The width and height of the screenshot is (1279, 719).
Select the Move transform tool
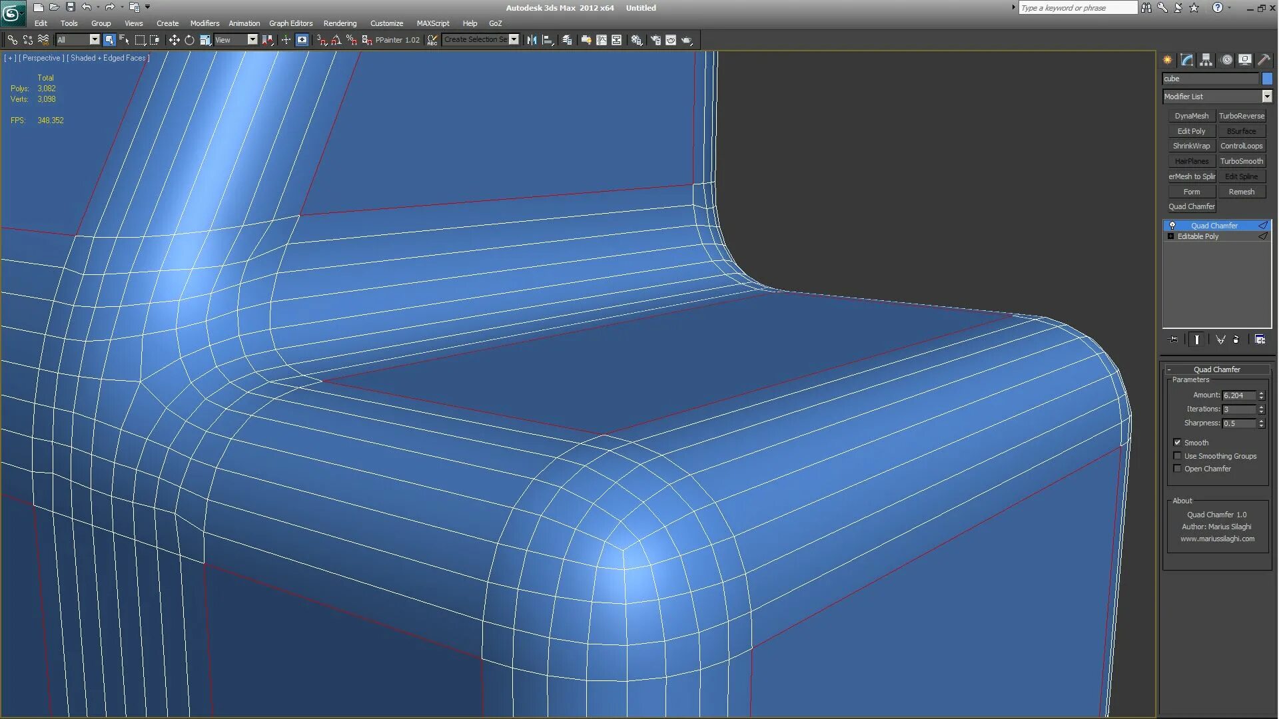pos(174,40)
